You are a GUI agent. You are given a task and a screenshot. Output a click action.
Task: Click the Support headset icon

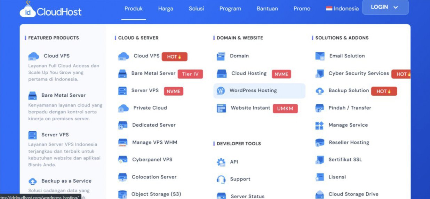click(x=221, y=180)
